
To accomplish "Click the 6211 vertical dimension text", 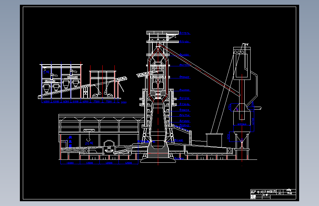I will 228,136.
